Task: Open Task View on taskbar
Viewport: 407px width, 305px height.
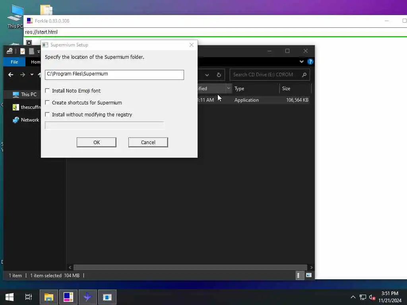Action: click(x=28, y=297)
